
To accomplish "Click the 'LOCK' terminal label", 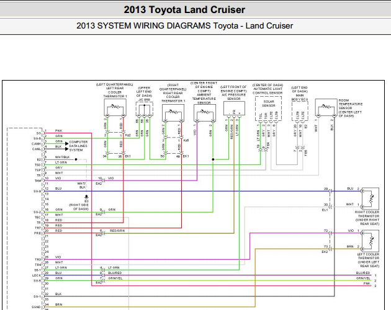I will pos(37,275).
